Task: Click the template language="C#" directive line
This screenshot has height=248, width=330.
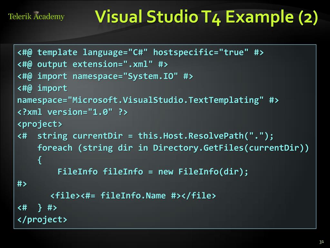Action: pyautogui.click(x=141, y=52)
